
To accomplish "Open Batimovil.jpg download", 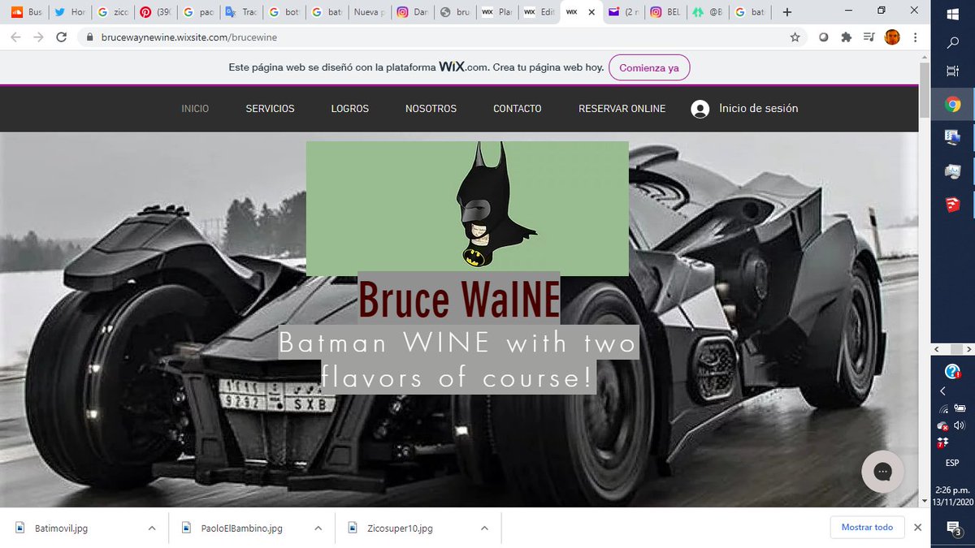I will coord(61,528).
